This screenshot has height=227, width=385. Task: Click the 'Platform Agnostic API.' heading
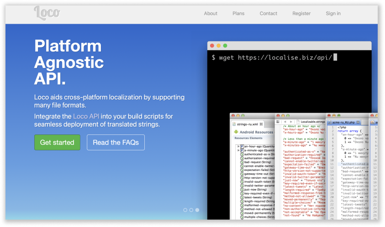pos(69,62)
